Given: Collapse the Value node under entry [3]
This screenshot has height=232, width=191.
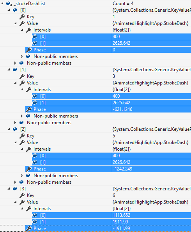Looking at the screenshot, I should (x=16, y=202).
